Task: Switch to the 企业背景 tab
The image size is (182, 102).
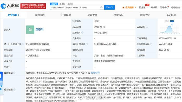Action: click(x=13, y=15)
